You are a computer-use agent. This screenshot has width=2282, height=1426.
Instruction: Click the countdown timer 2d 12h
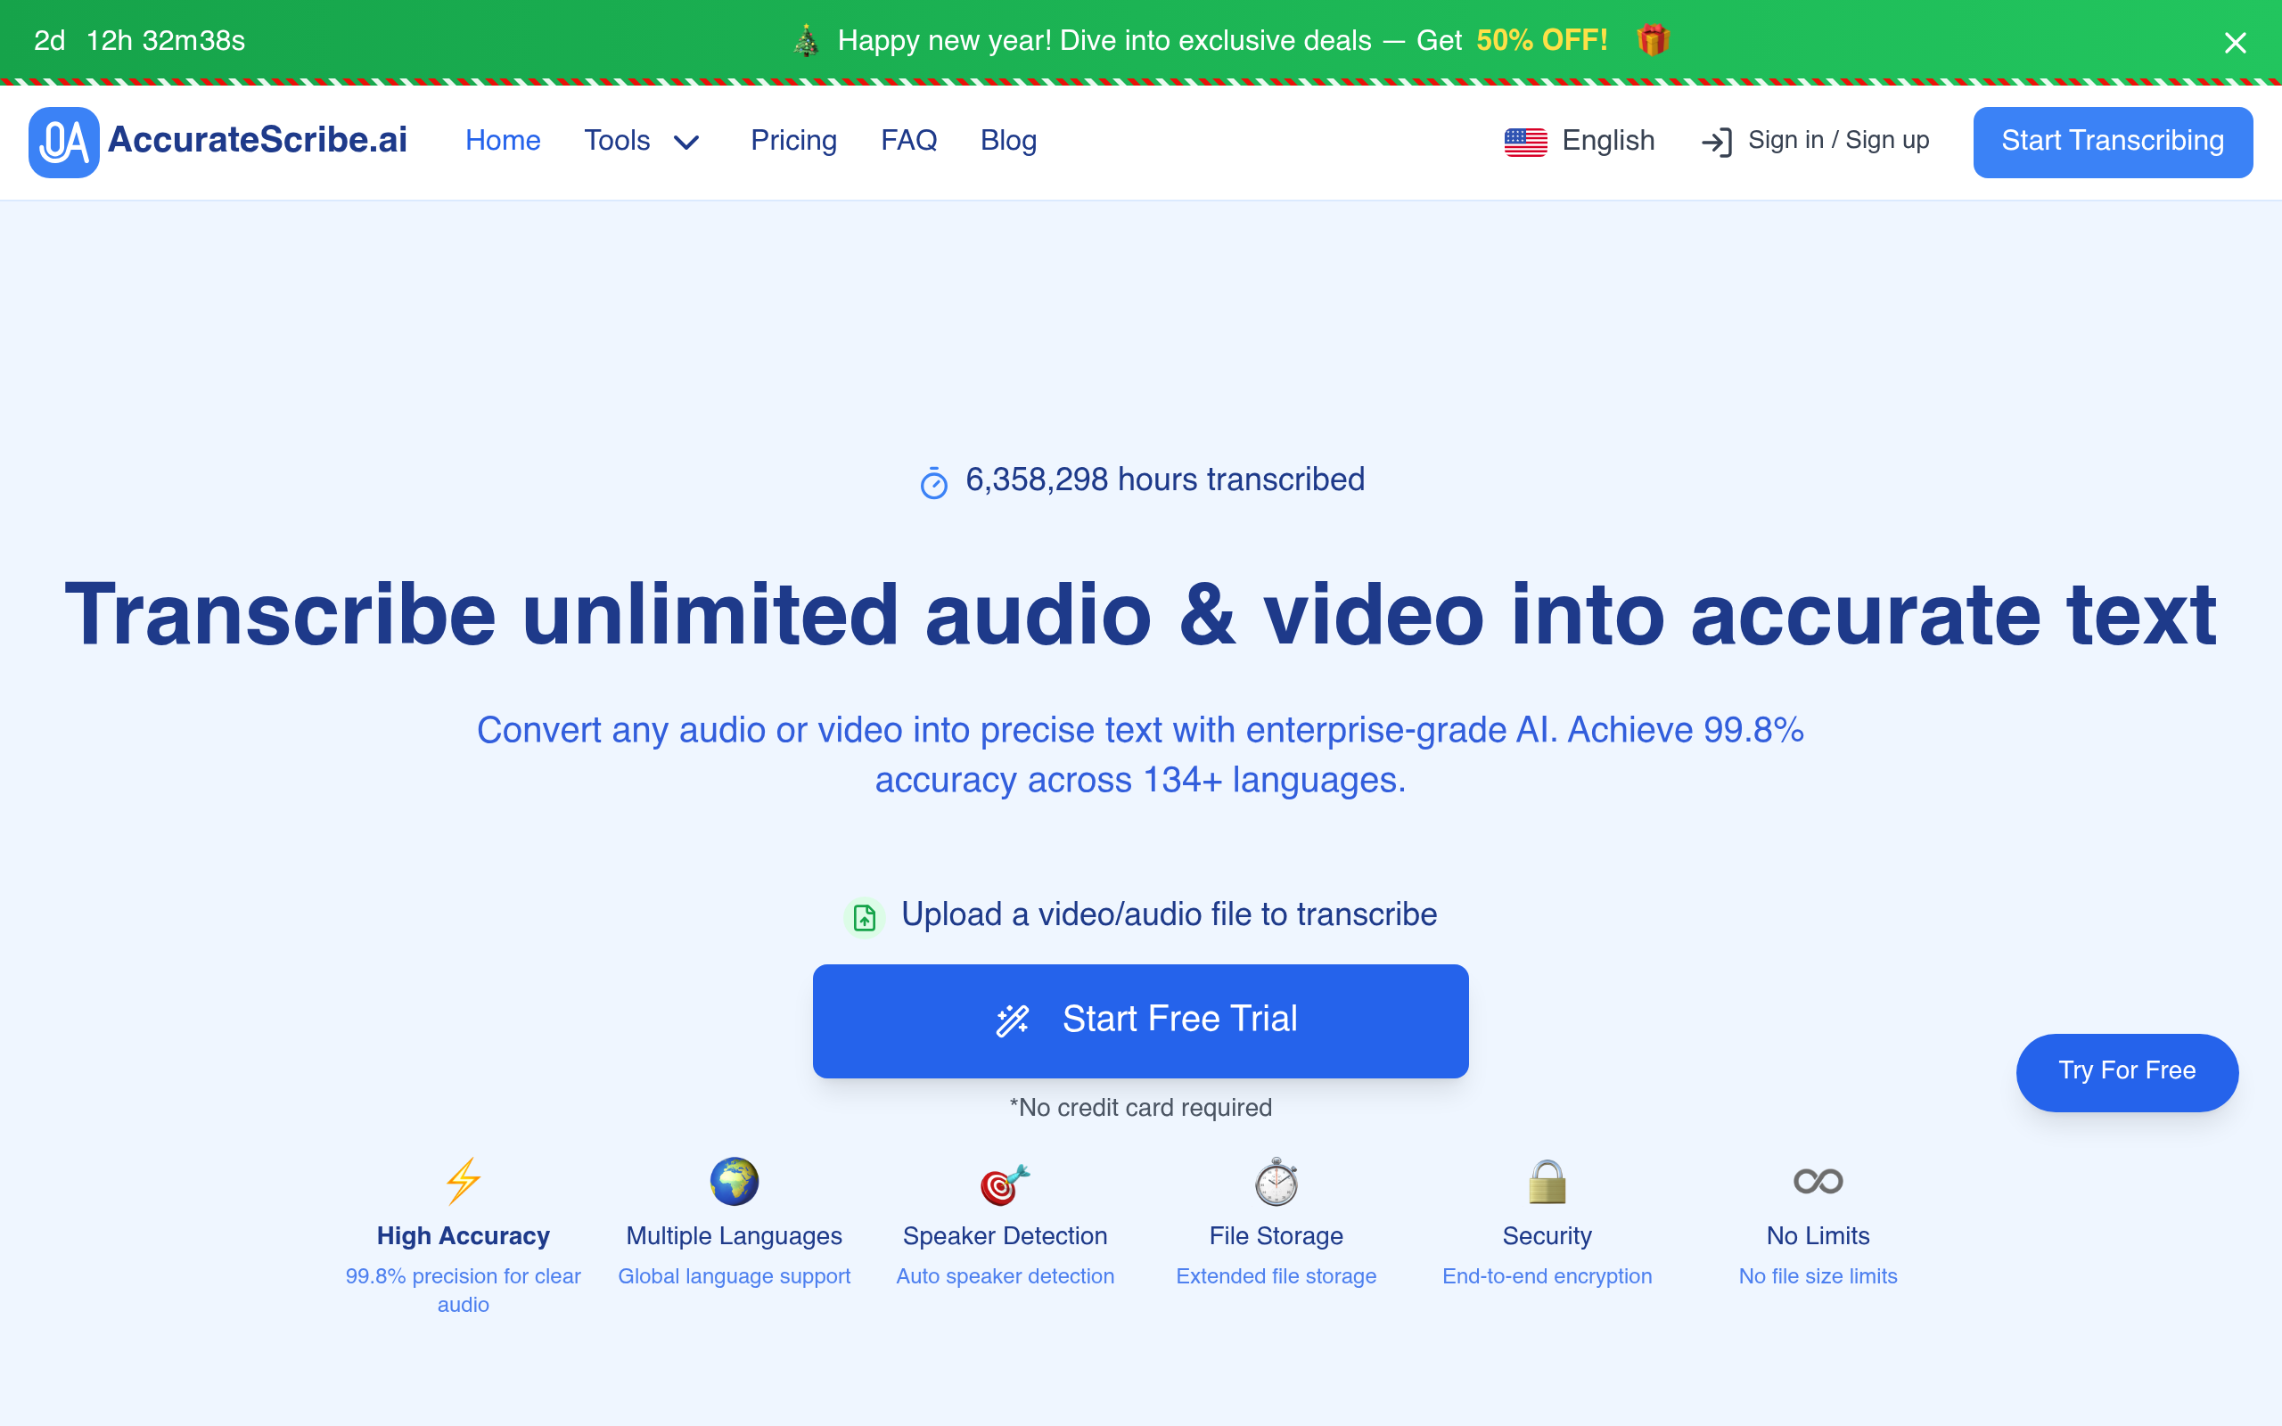point(140,41)
